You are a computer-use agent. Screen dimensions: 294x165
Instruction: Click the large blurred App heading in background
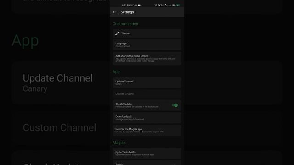(25, 41)
